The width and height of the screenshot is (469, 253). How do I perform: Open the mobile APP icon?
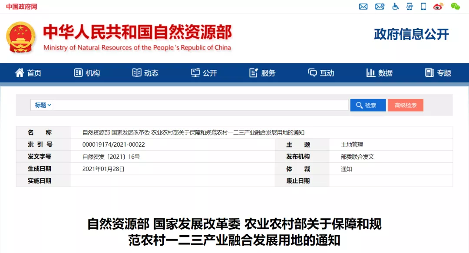click(x=410, y=7)
